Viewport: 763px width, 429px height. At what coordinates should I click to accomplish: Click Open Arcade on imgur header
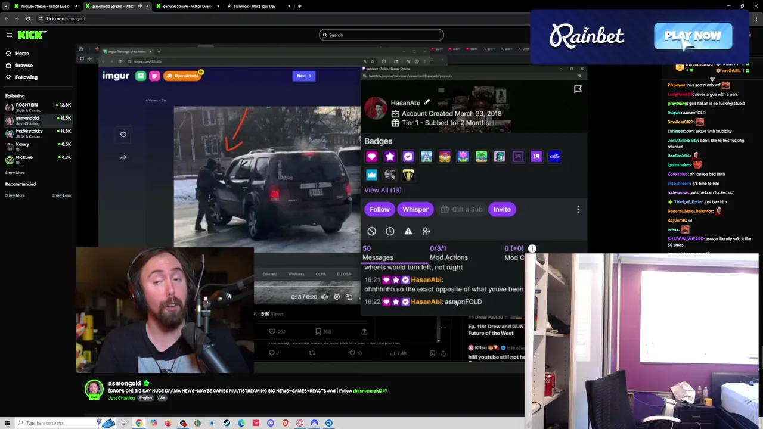[184, 76]
